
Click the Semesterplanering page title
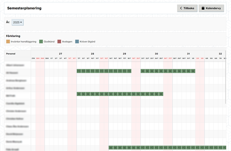coord(24,8)
